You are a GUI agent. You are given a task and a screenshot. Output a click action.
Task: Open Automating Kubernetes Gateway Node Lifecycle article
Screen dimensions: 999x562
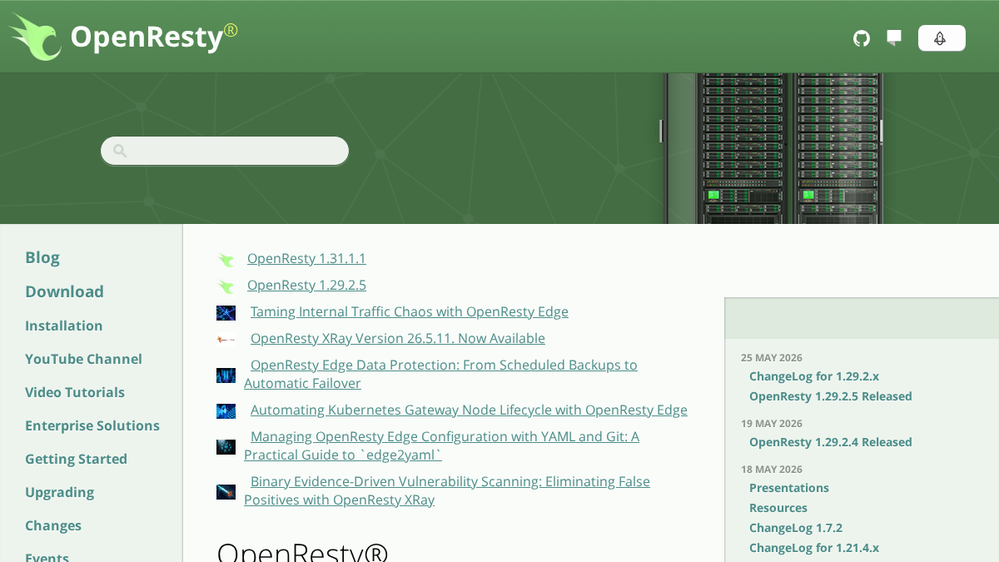469,410
